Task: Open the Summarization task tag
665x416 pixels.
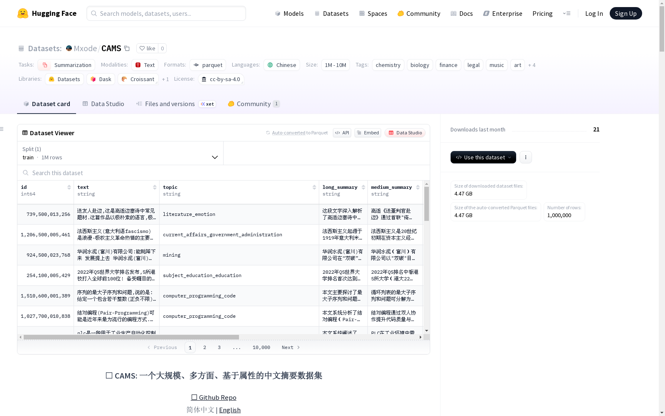Action: coord(66,65)
